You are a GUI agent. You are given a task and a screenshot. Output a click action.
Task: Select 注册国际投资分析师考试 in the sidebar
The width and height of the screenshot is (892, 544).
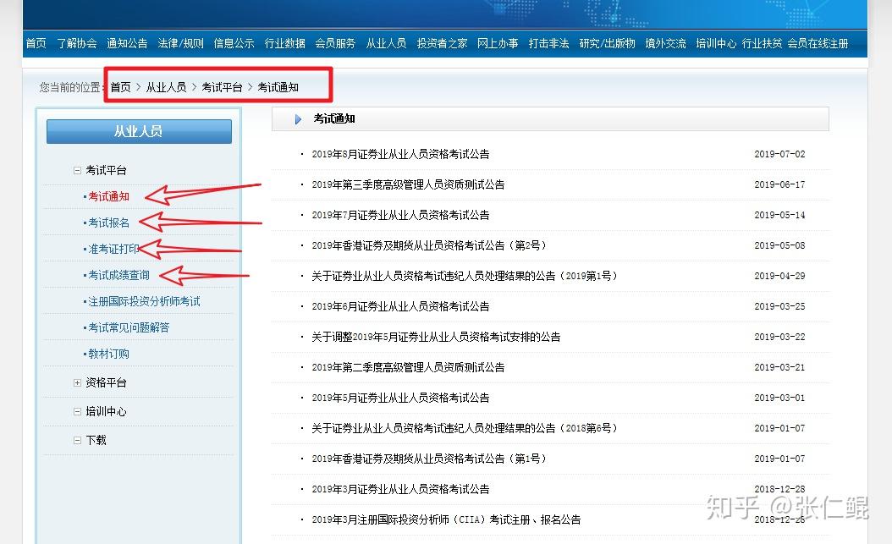pos(144,301)
